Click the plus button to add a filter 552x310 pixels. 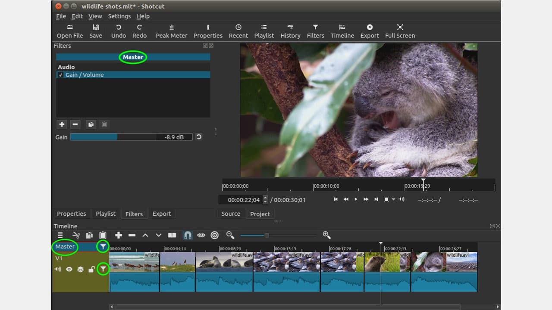point(62,124)
